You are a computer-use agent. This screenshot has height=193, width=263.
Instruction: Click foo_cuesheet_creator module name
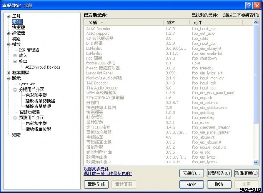pos(211,127)
